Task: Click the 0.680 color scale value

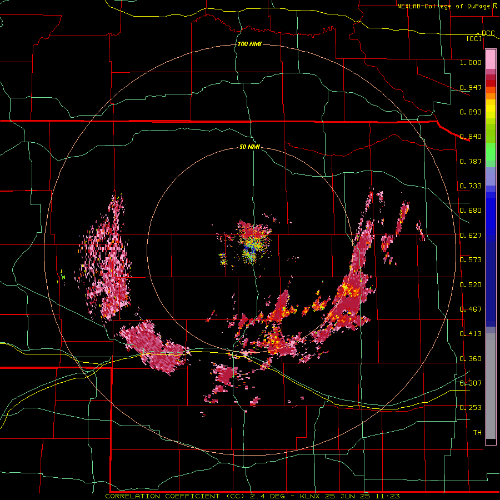Action: coord(471,211)
